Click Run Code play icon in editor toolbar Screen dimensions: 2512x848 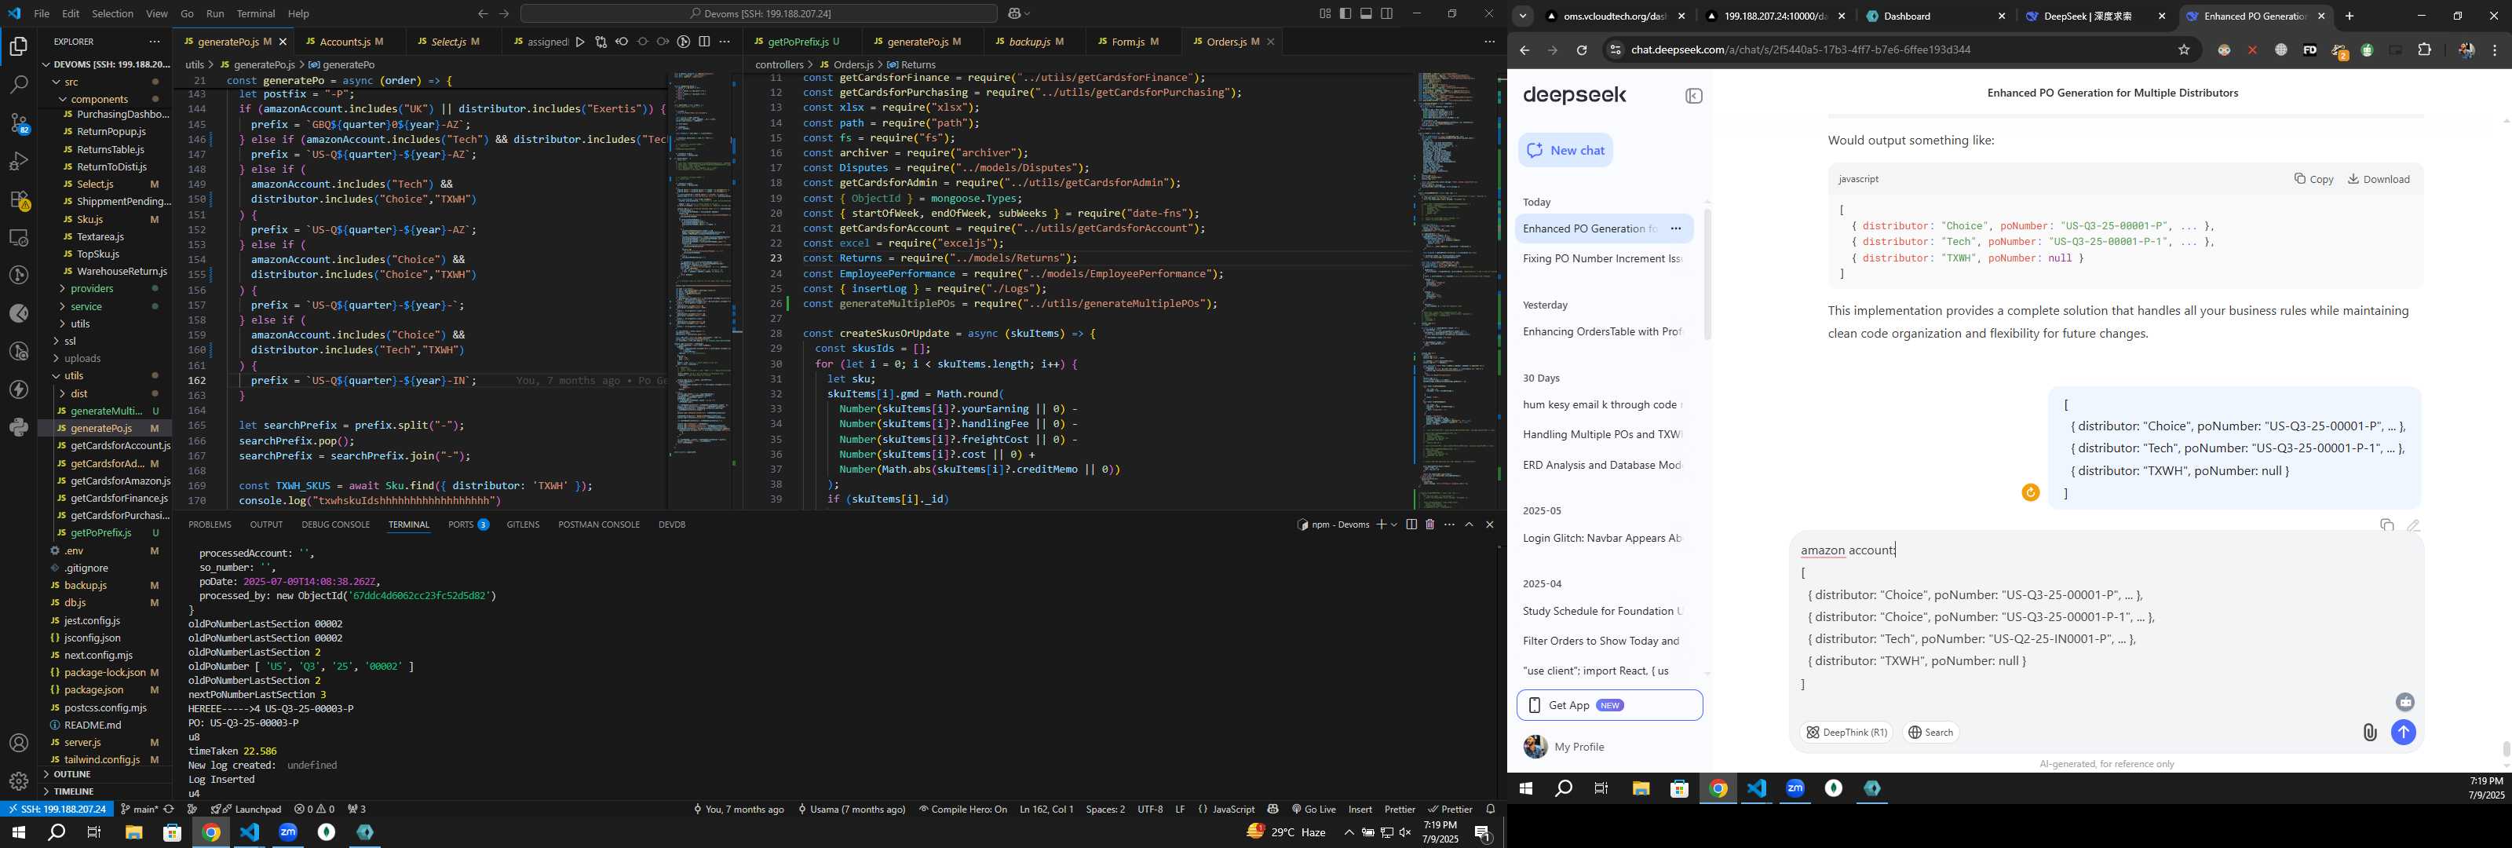[x=580, y=42]
